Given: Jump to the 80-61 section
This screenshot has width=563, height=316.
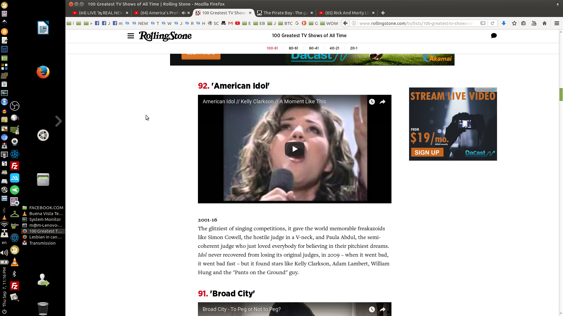Looking at the screenshot, I should [x=293, y=48].
